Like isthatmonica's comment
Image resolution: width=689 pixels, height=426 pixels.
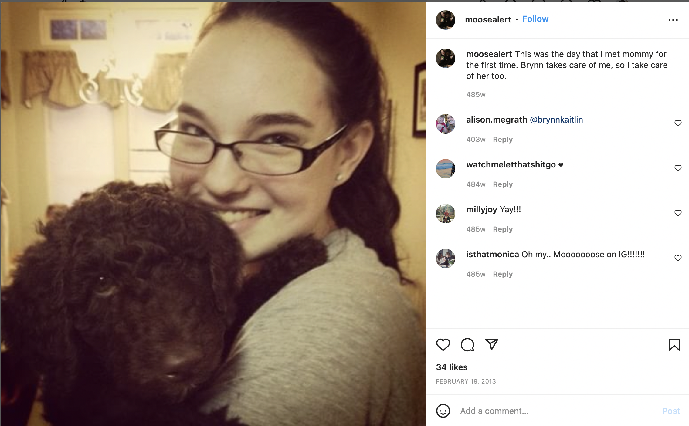coord(678,258)
